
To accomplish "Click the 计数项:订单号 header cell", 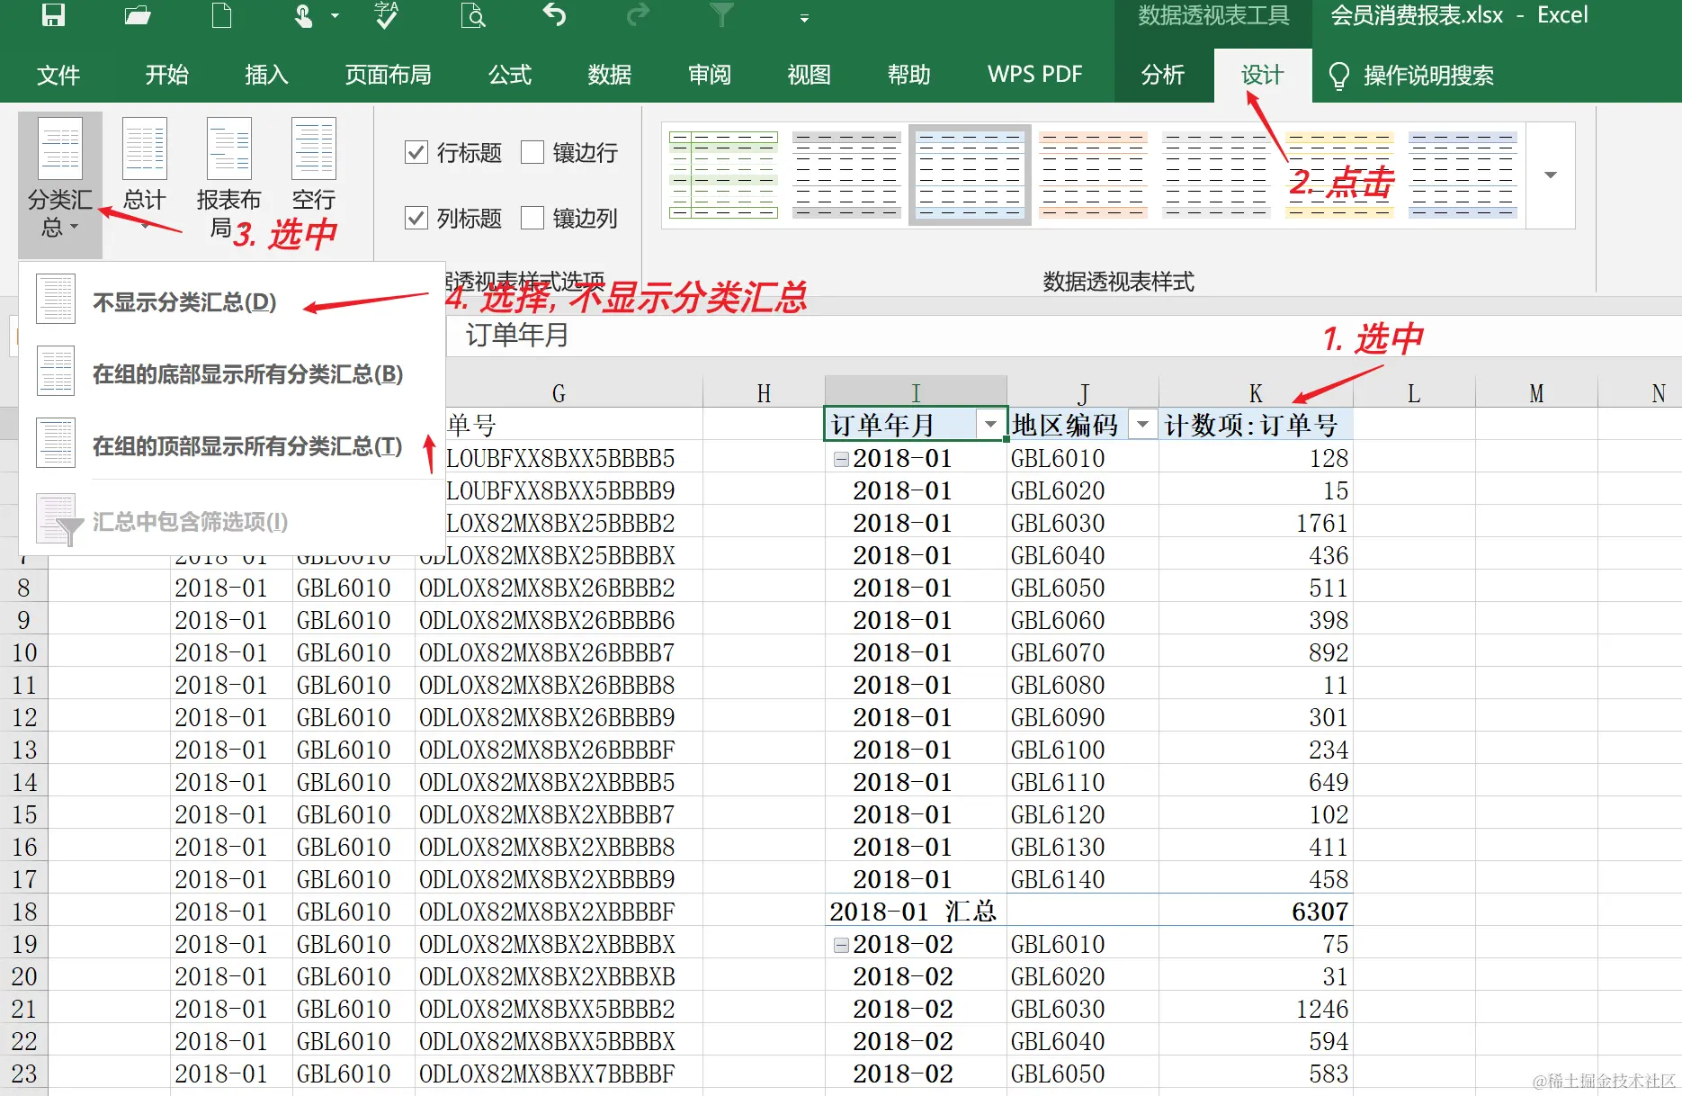I will coord(1256,425).
